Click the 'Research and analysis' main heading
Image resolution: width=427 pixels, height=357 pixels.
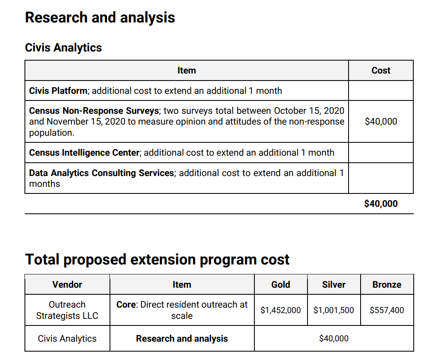click(100, 17)
